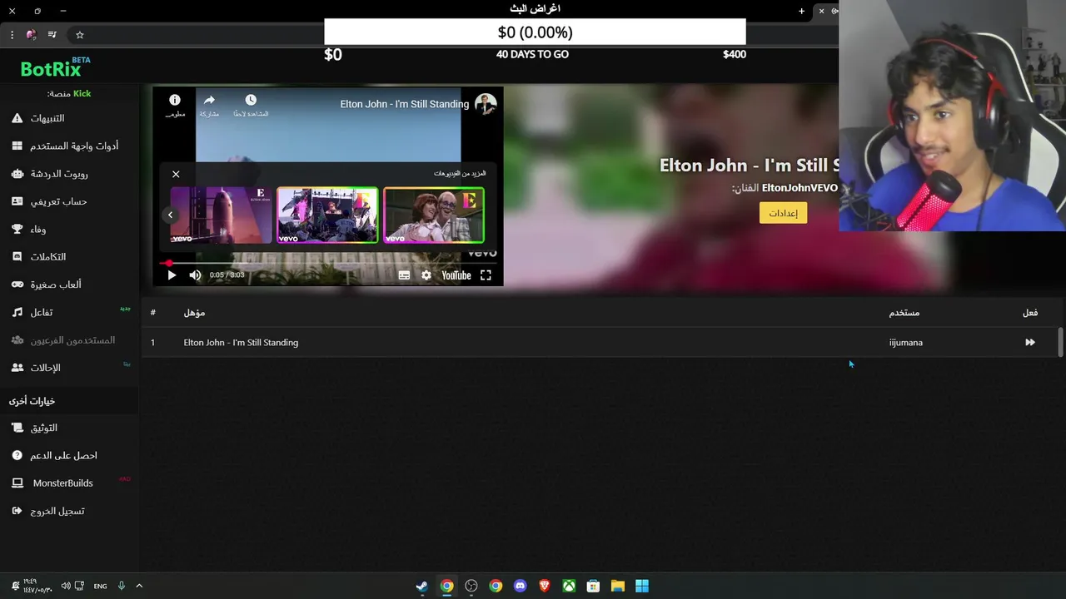Click the 0:05 / 3:03 time display

(x=227, y=275)
